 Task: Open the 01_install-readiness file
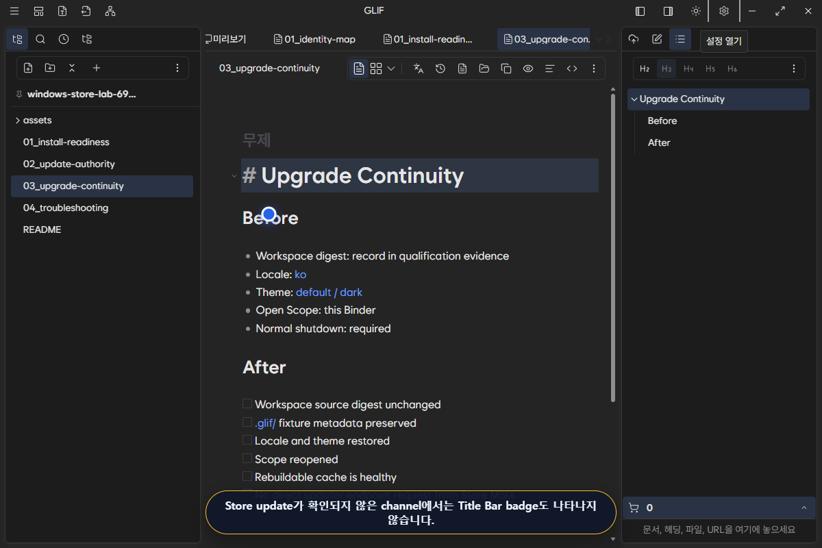tap(102, 142)
